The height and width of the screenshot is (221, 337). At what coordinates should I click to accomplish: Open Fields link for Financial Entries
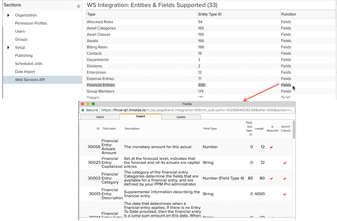pos(286,85)
